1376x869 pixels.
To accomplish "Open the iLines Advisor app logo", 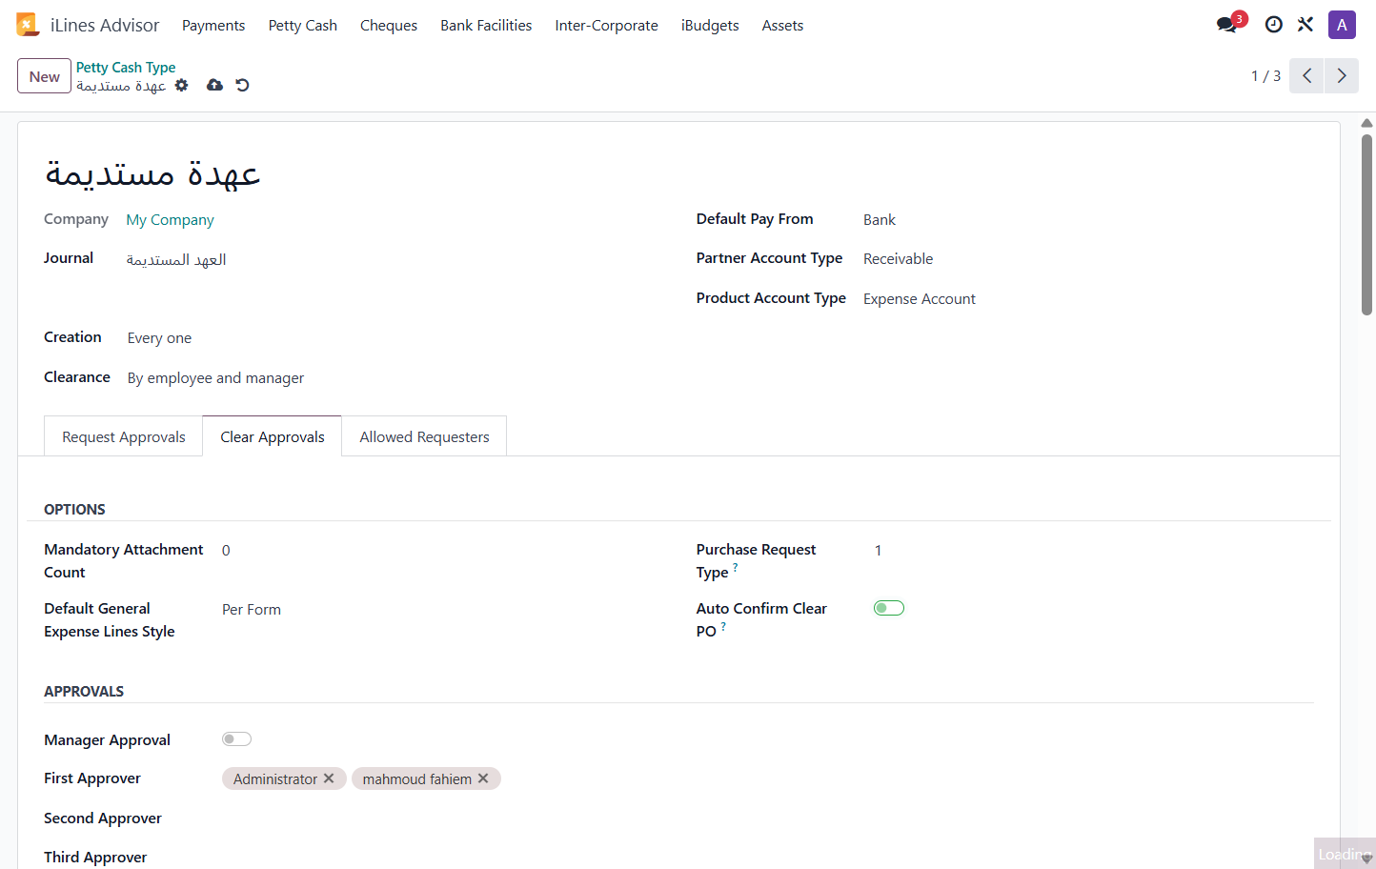I will [28, 25].
